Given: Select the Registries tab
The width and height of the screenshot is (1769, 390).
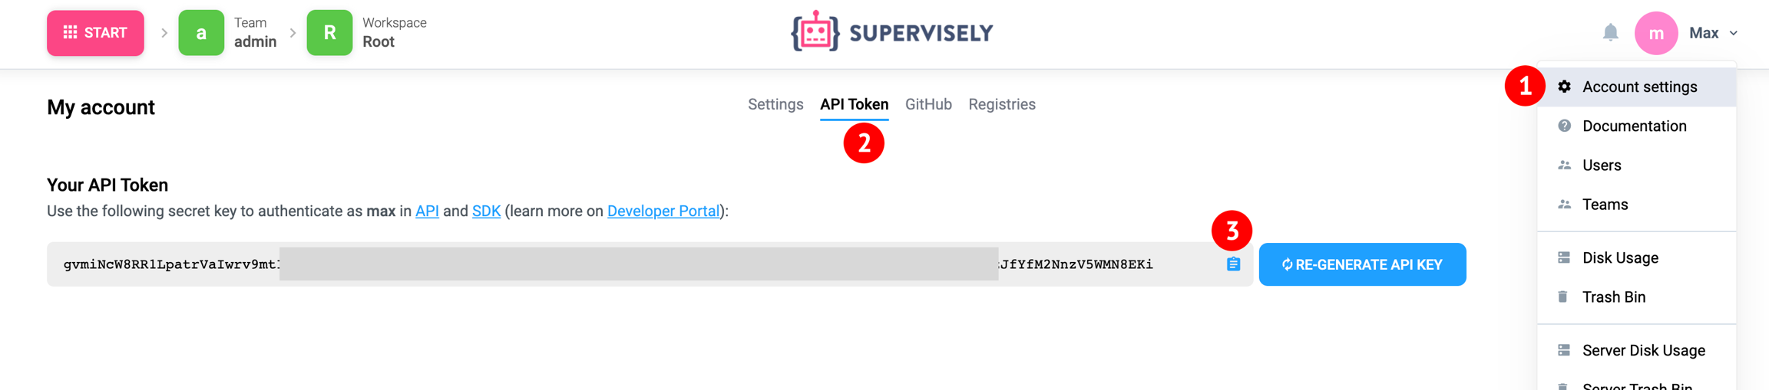Looking at the screenshot, I should (x=1001, y=104).
